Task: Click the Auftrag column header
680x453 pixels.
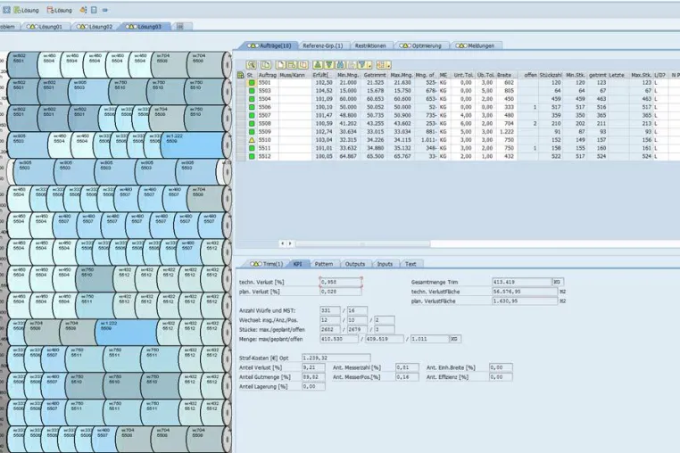Action: click(267, 75)
